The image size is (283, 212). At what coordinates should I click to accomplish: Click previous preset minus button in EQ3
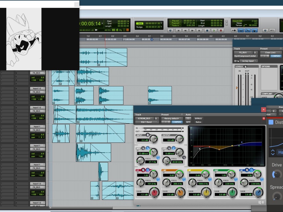tap(163, 122)
